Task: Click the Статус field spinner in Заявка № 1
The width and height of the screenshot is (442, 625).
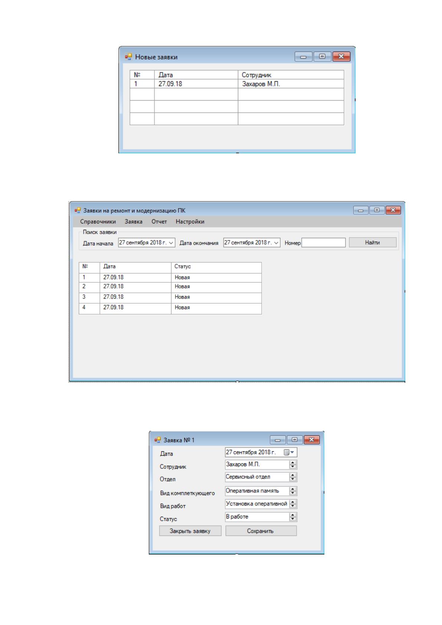Action: [293, 517]
